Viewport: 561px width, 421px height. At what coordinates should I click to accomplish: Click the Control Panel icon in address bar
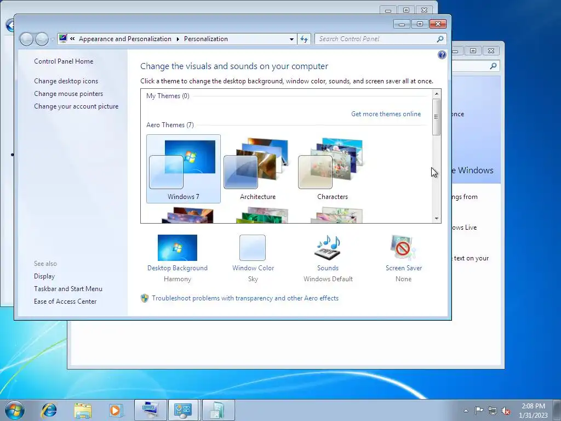coord(63,39)
